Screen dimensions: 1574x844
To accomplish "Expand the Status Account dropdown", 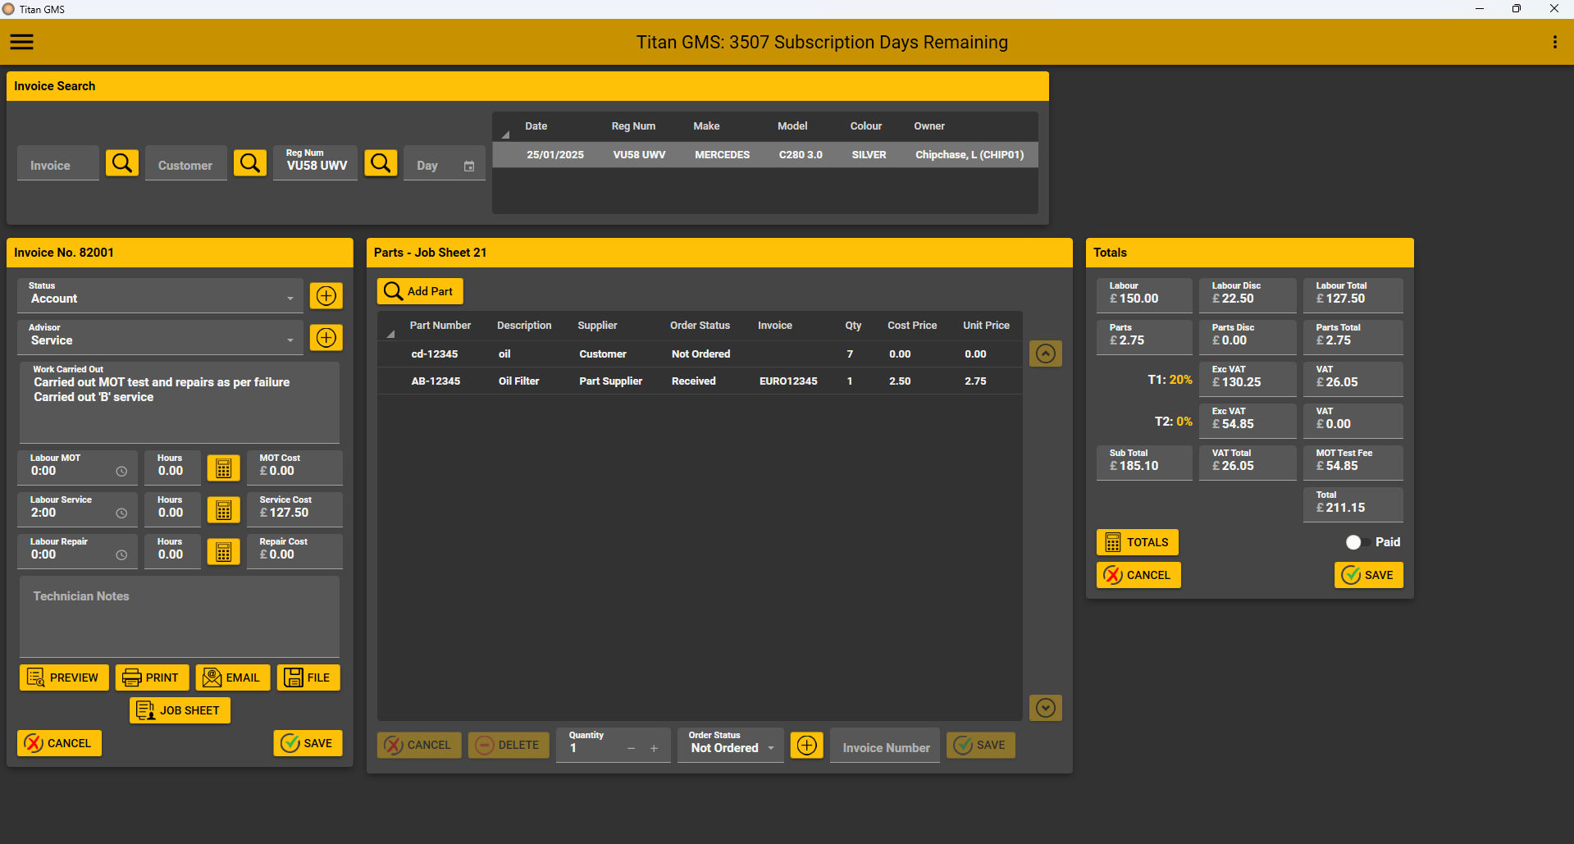I will tap(160, 295).
